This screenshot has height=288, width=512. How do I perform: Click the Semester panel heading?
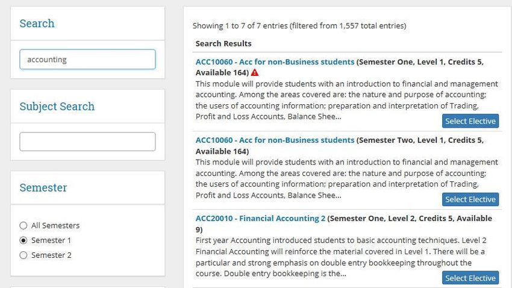point(43,188)
